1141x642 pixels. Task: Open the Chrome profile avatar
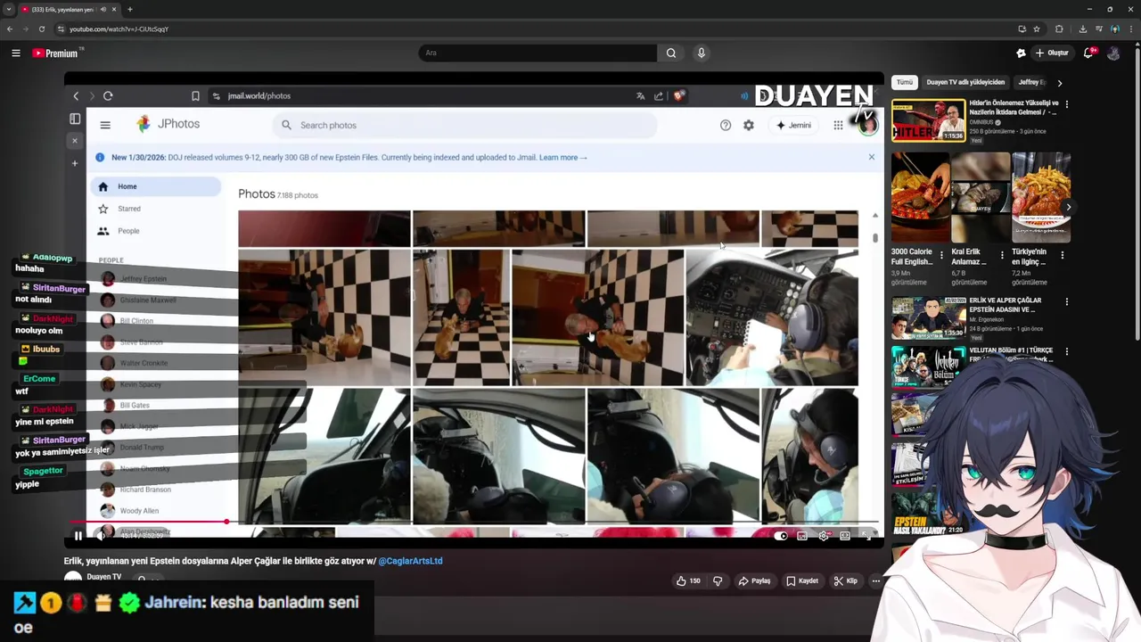(1114, 29)
